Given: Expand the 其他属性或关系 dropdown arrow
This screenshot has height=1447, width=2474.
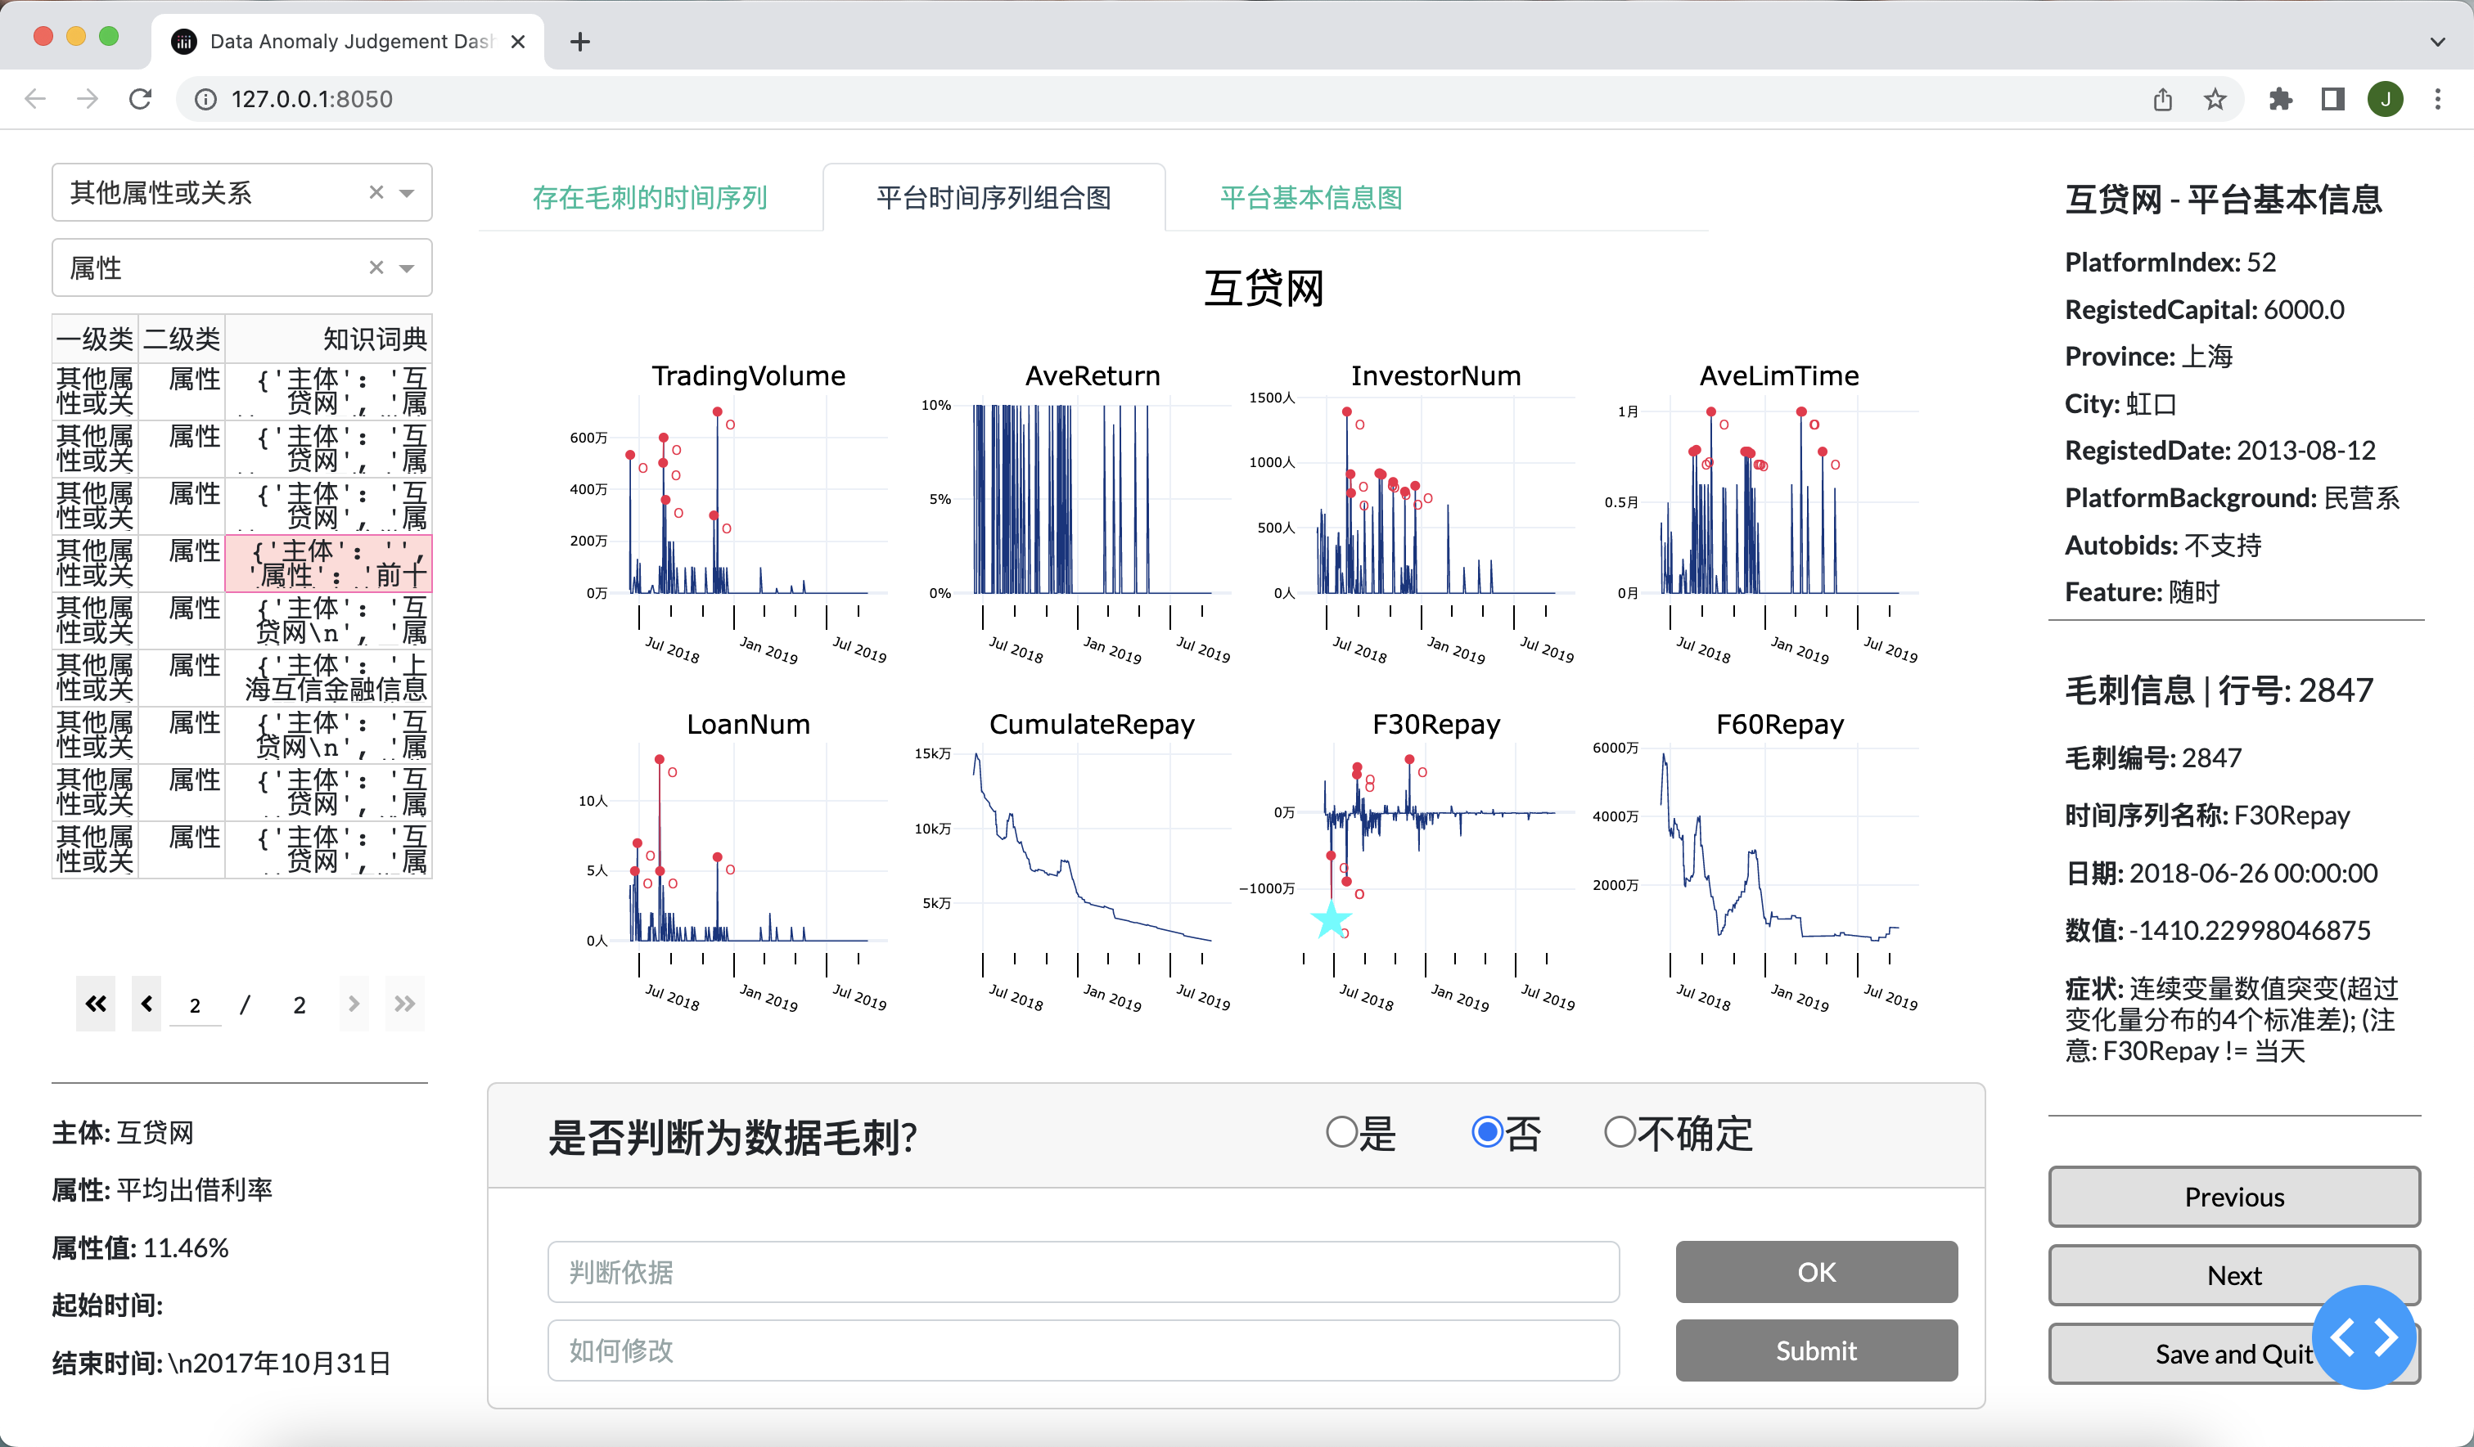Looking at the screenshot, I should pyautogui.click(x=408, y=193).
